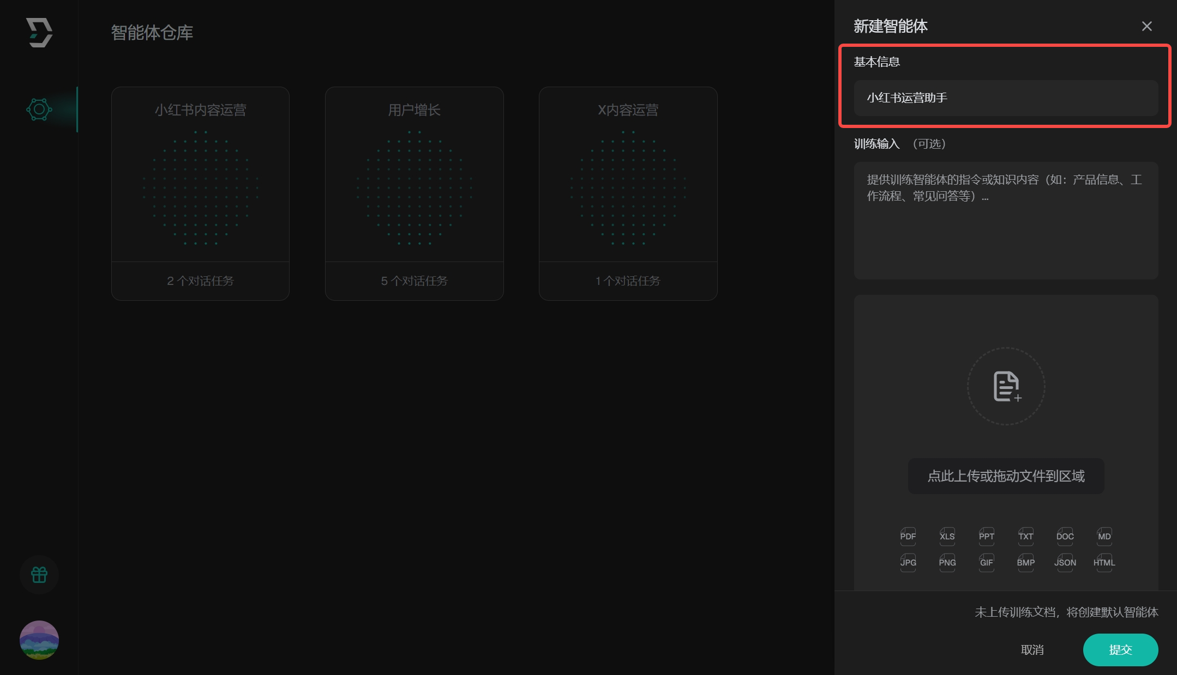This screenshot has width=1177, height=675.
Task: Click the MD file type icon
Action: [1104, 536]
